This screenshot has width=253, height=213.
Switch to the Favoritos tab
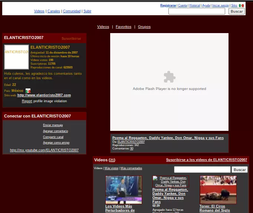124,27
